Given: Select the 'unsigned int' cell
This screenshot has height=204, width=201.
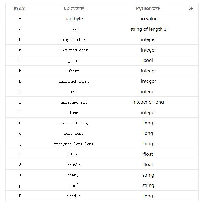Looking at the screenshot, I should 74,102.
